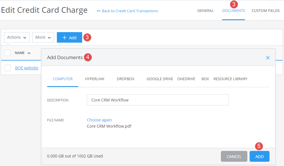Select the RESOURCE LIBRARY tab
The width and height of the screenshot is (284, 166).
click(230, 79)
